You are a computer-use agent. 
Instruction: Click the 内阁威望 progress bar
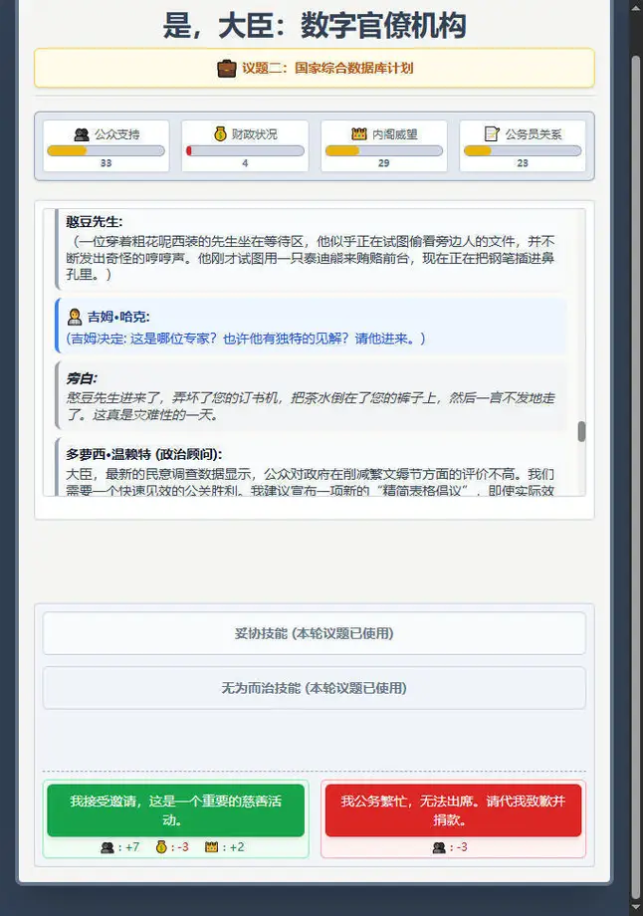click(383, 151)
